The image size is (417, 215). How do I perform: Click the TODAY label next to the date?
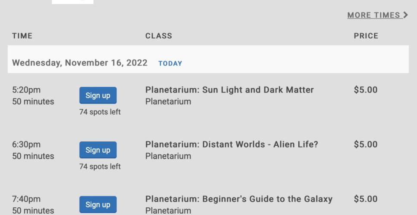pyautogui.click(x=170, y=64)
